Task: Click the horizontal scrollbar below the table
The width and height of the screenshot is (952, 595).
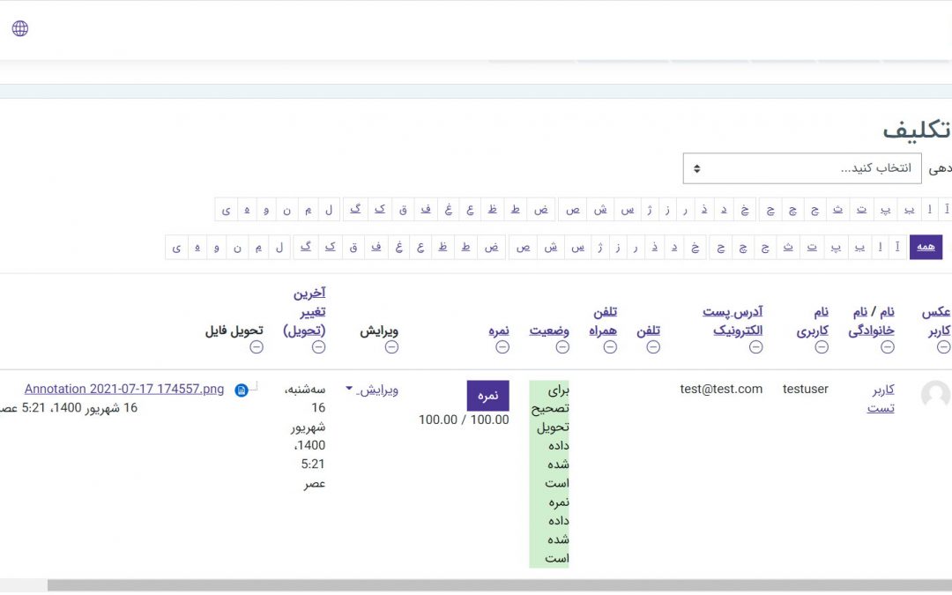Action: [494, 585]
